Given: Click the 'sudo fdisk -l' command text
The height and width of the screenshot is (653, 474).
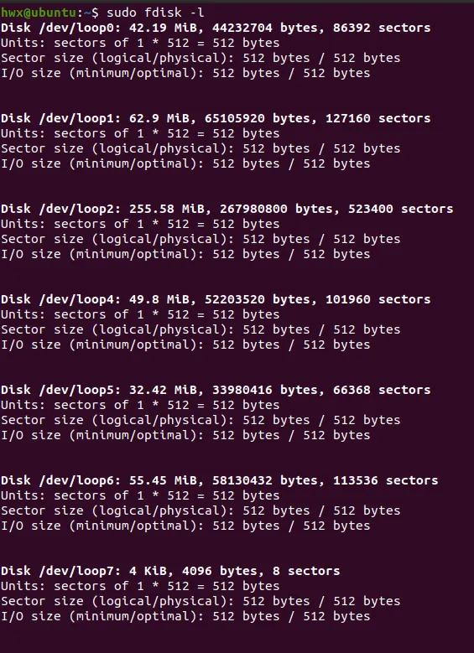Looking at the screenshot, I should click(x=155, y=13).
